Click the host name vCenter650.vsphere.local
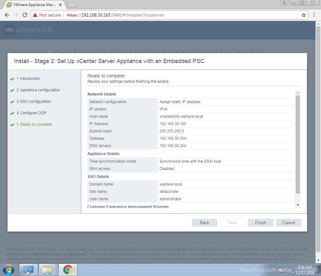This screenshot has height=276, width=321. click(x=181, y=117)
